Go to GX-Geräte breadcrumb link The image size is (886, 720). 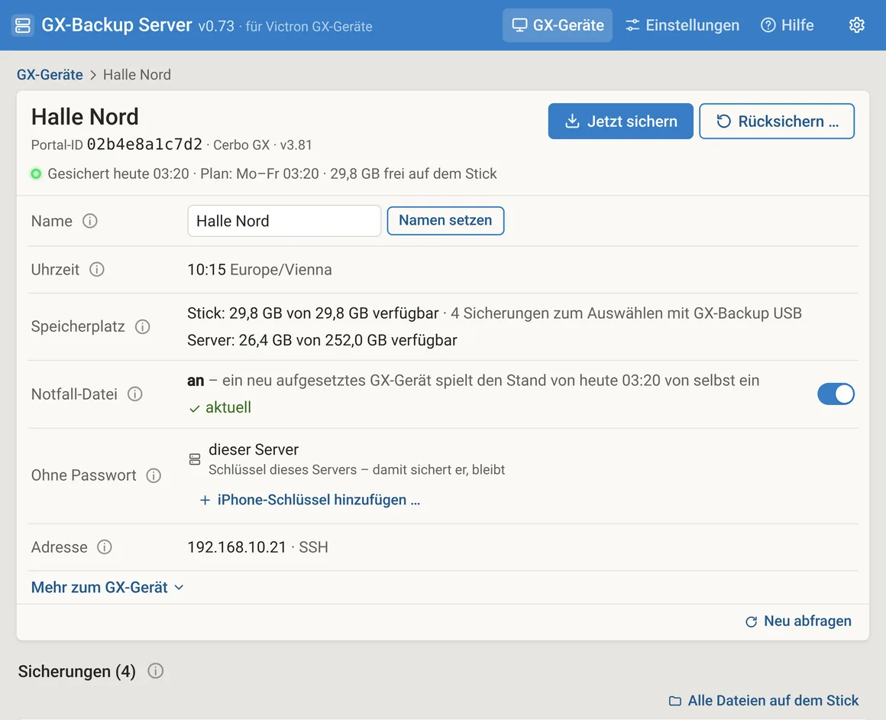(50, 75)
